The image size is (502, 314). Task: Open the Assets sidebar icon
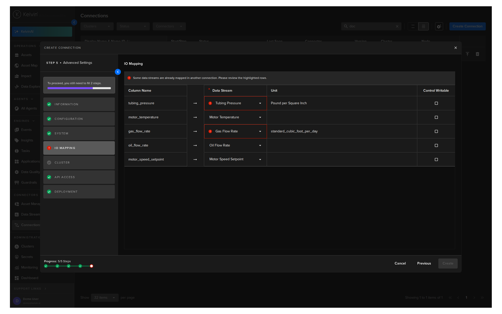click(x=17, y=55)
